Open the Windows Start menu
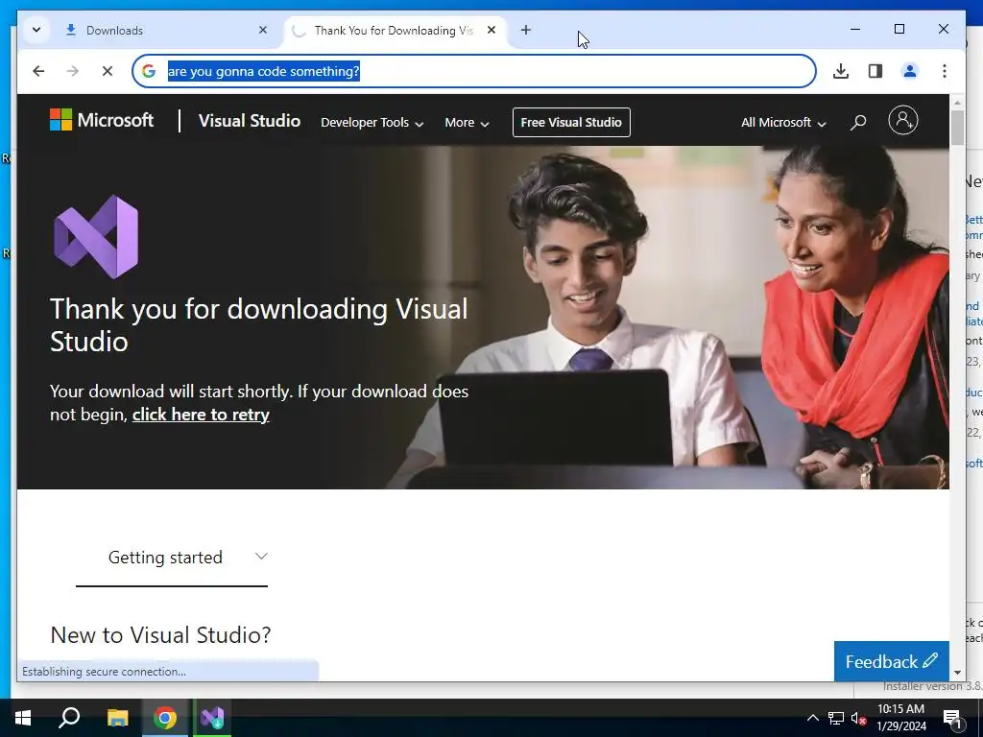This screenshot has height=737, width=983. 23,718
